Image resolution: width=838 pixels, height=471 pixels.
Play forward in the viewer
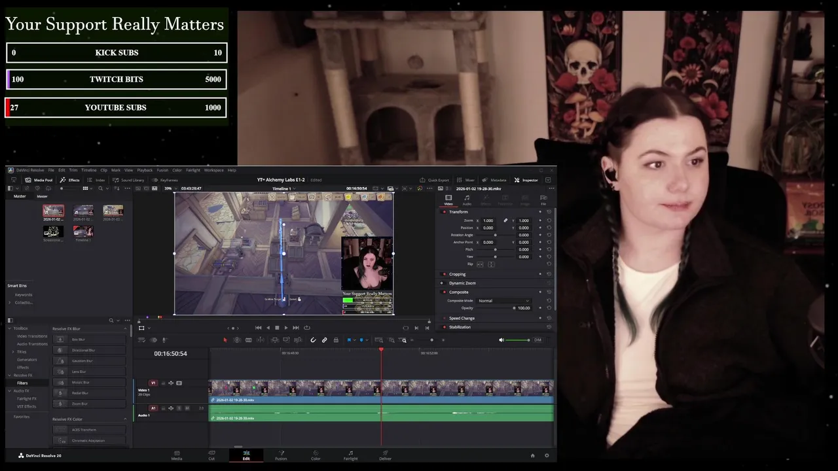coord(286,328)
